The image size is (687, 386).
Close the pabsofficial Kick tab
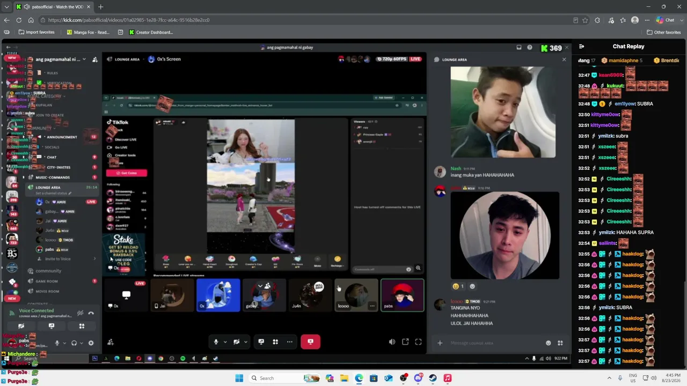tap(89, 7)
